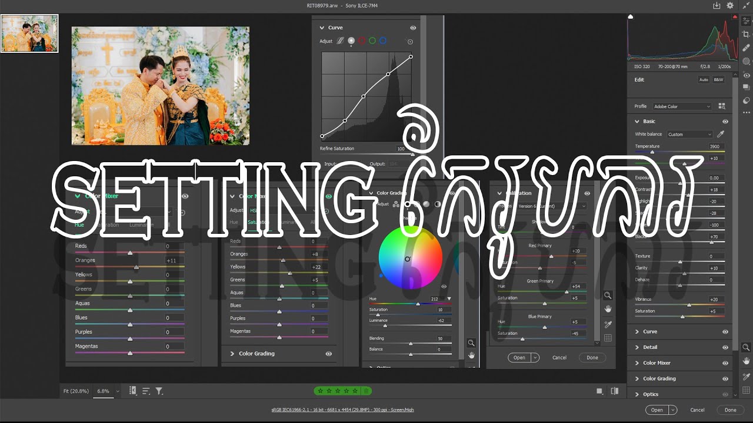Viewport: 753px width, 423px height.
Task: Select Zoom tool beside Calibration panel
Action: 608,296
